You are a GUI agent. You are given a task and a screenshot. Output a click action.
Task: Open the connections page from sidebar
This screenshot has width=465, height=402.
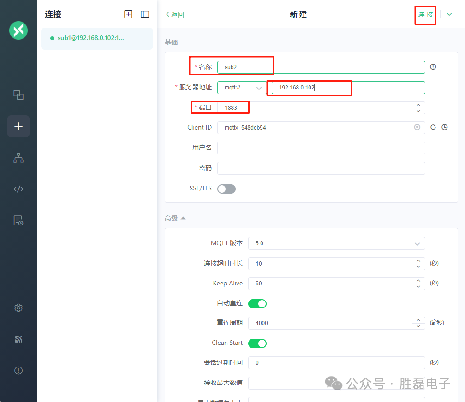coord(18,95)
